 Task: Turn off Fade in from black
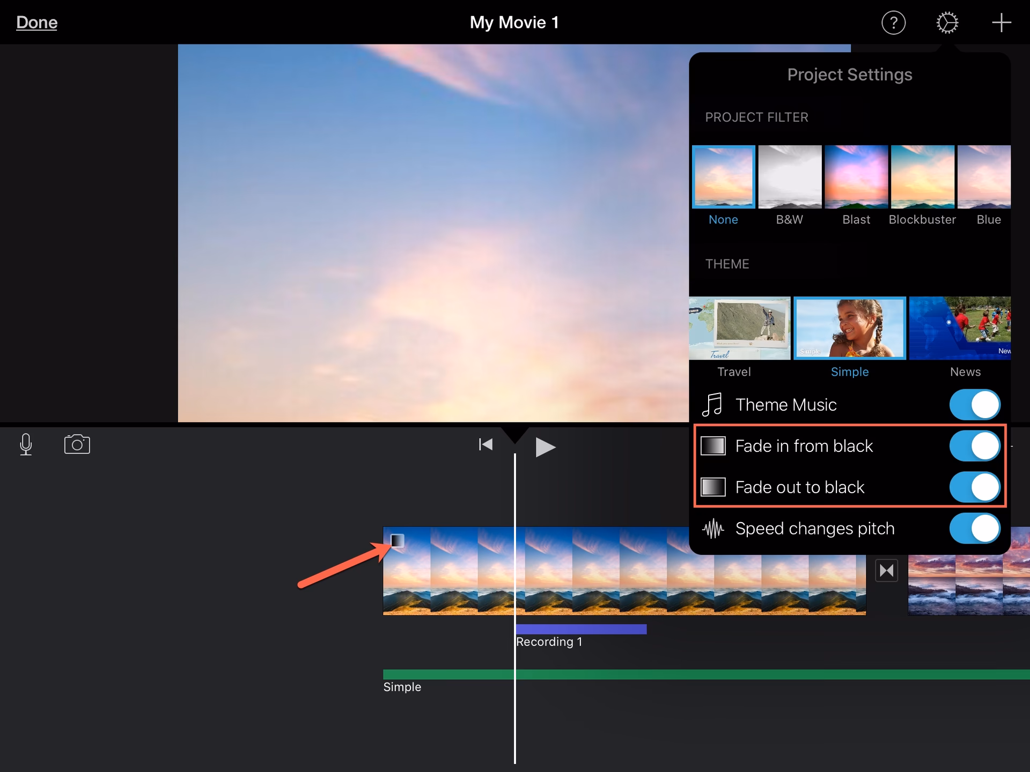(x=974, y=446)
